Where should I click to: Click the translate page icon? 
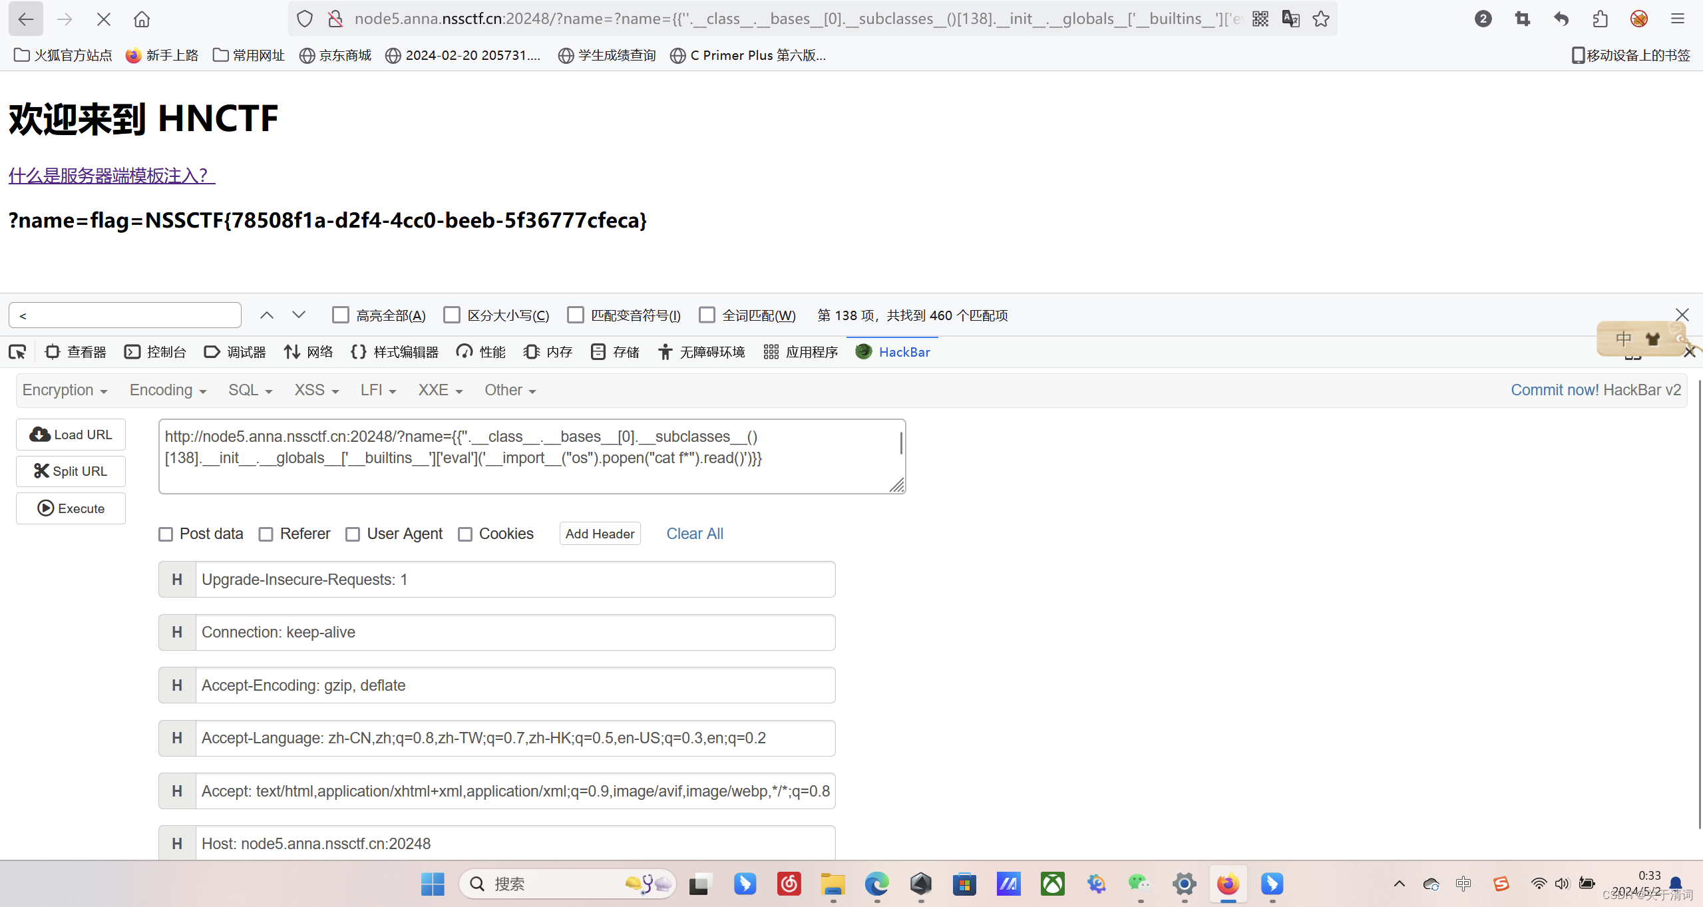pyautogui.click(x=1290, y=19)
